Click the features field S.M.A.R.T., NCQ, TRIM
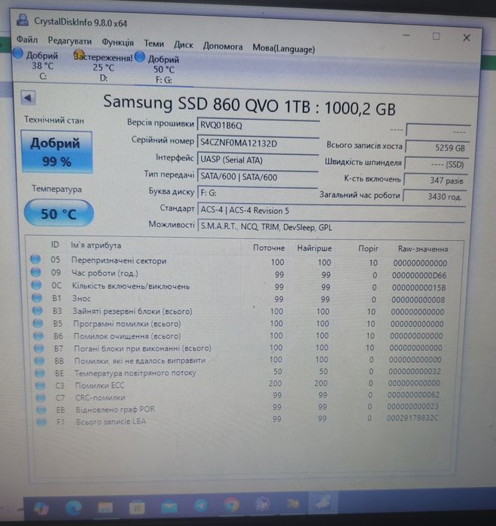The height and width of the screenshot is (526, 496). (331, 227)
